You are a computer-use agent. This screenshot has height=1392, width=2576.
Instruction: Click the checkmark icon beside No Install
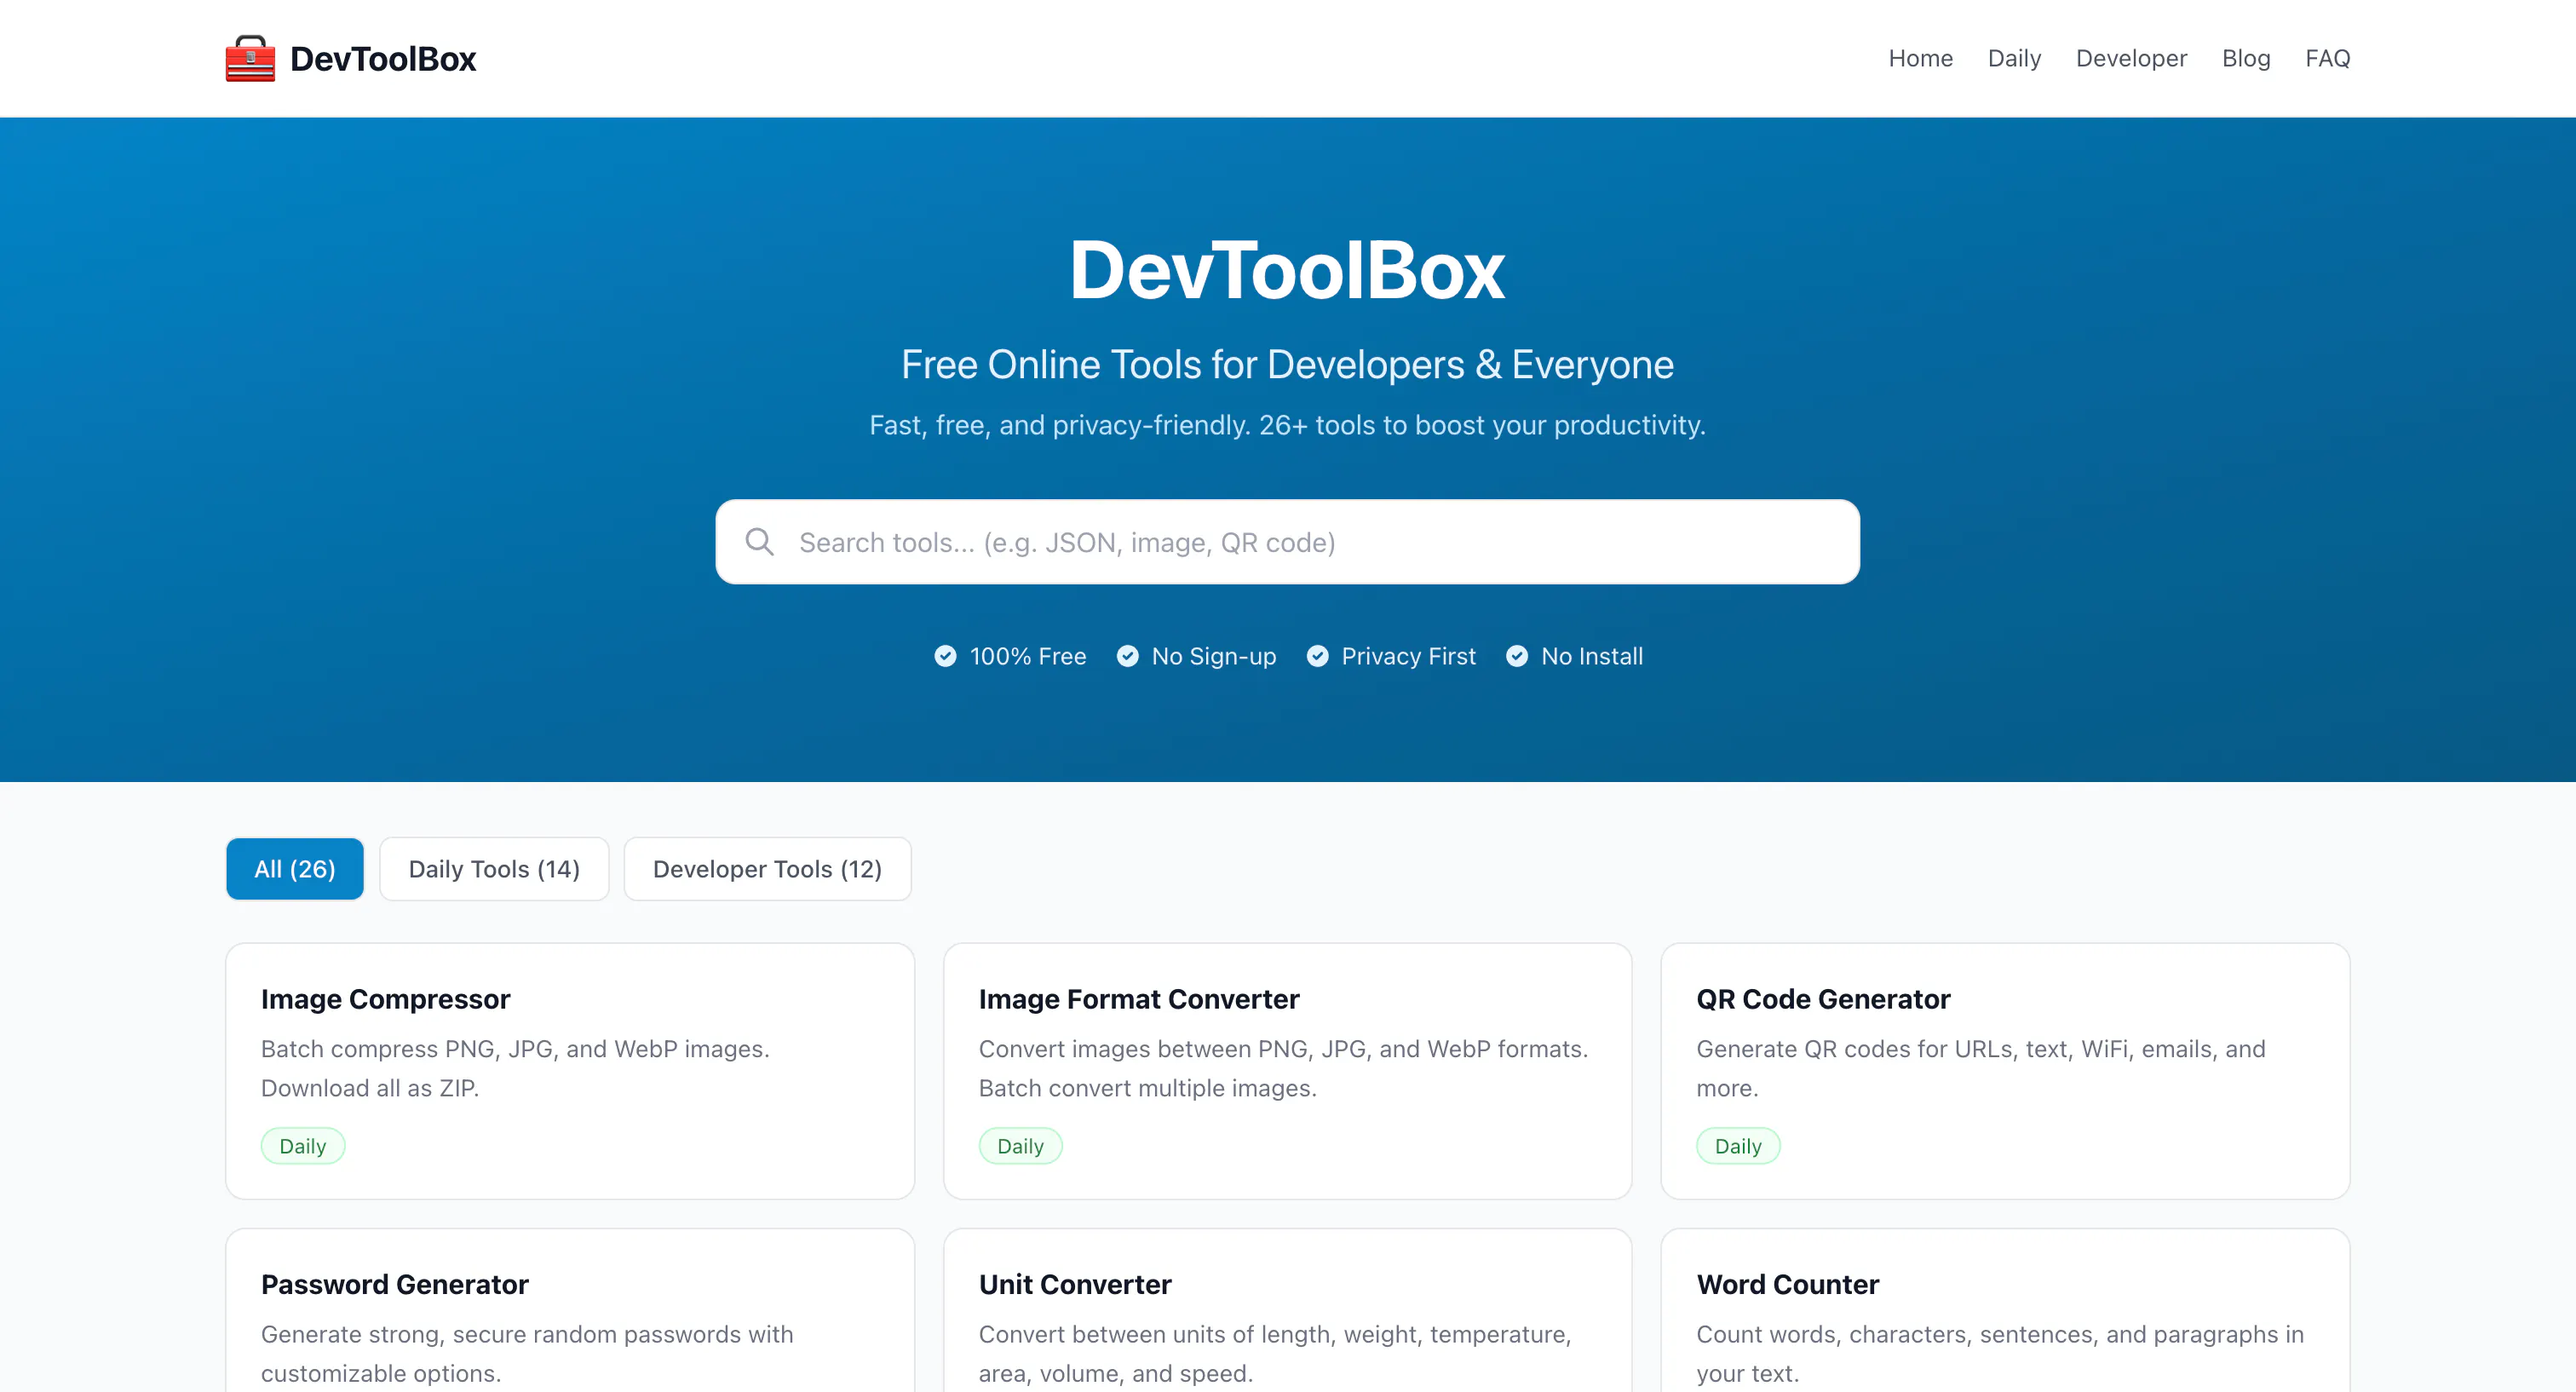point(1516,656)
